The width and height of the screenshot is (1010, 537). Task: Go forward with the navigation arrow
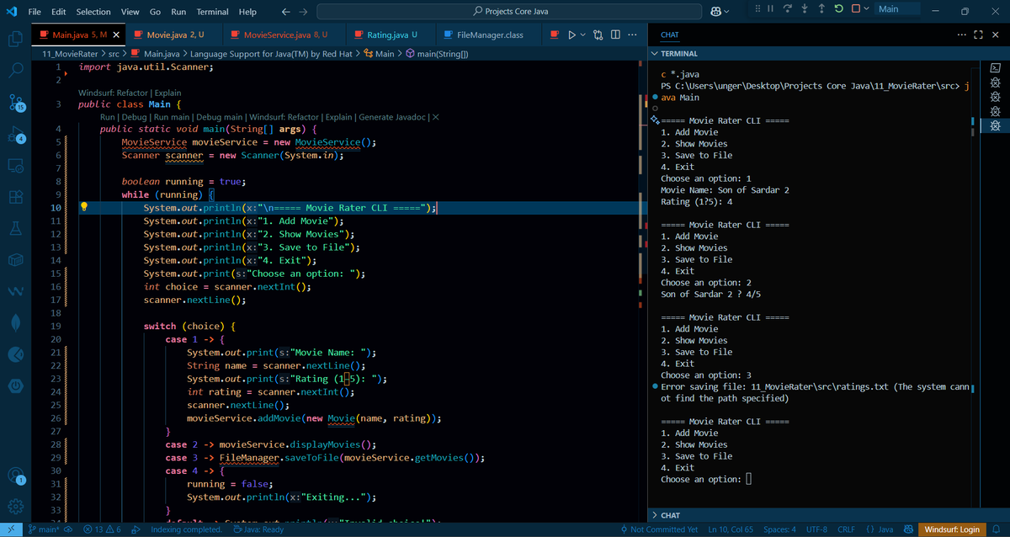(304, 12)
